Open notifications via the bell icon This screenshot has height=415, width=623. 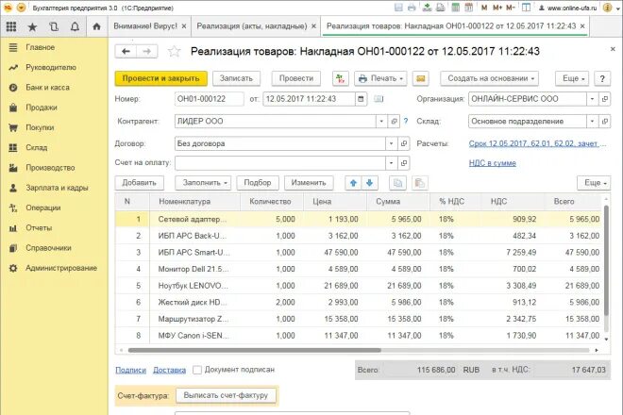pyautogui.click(x=75, y=26)
